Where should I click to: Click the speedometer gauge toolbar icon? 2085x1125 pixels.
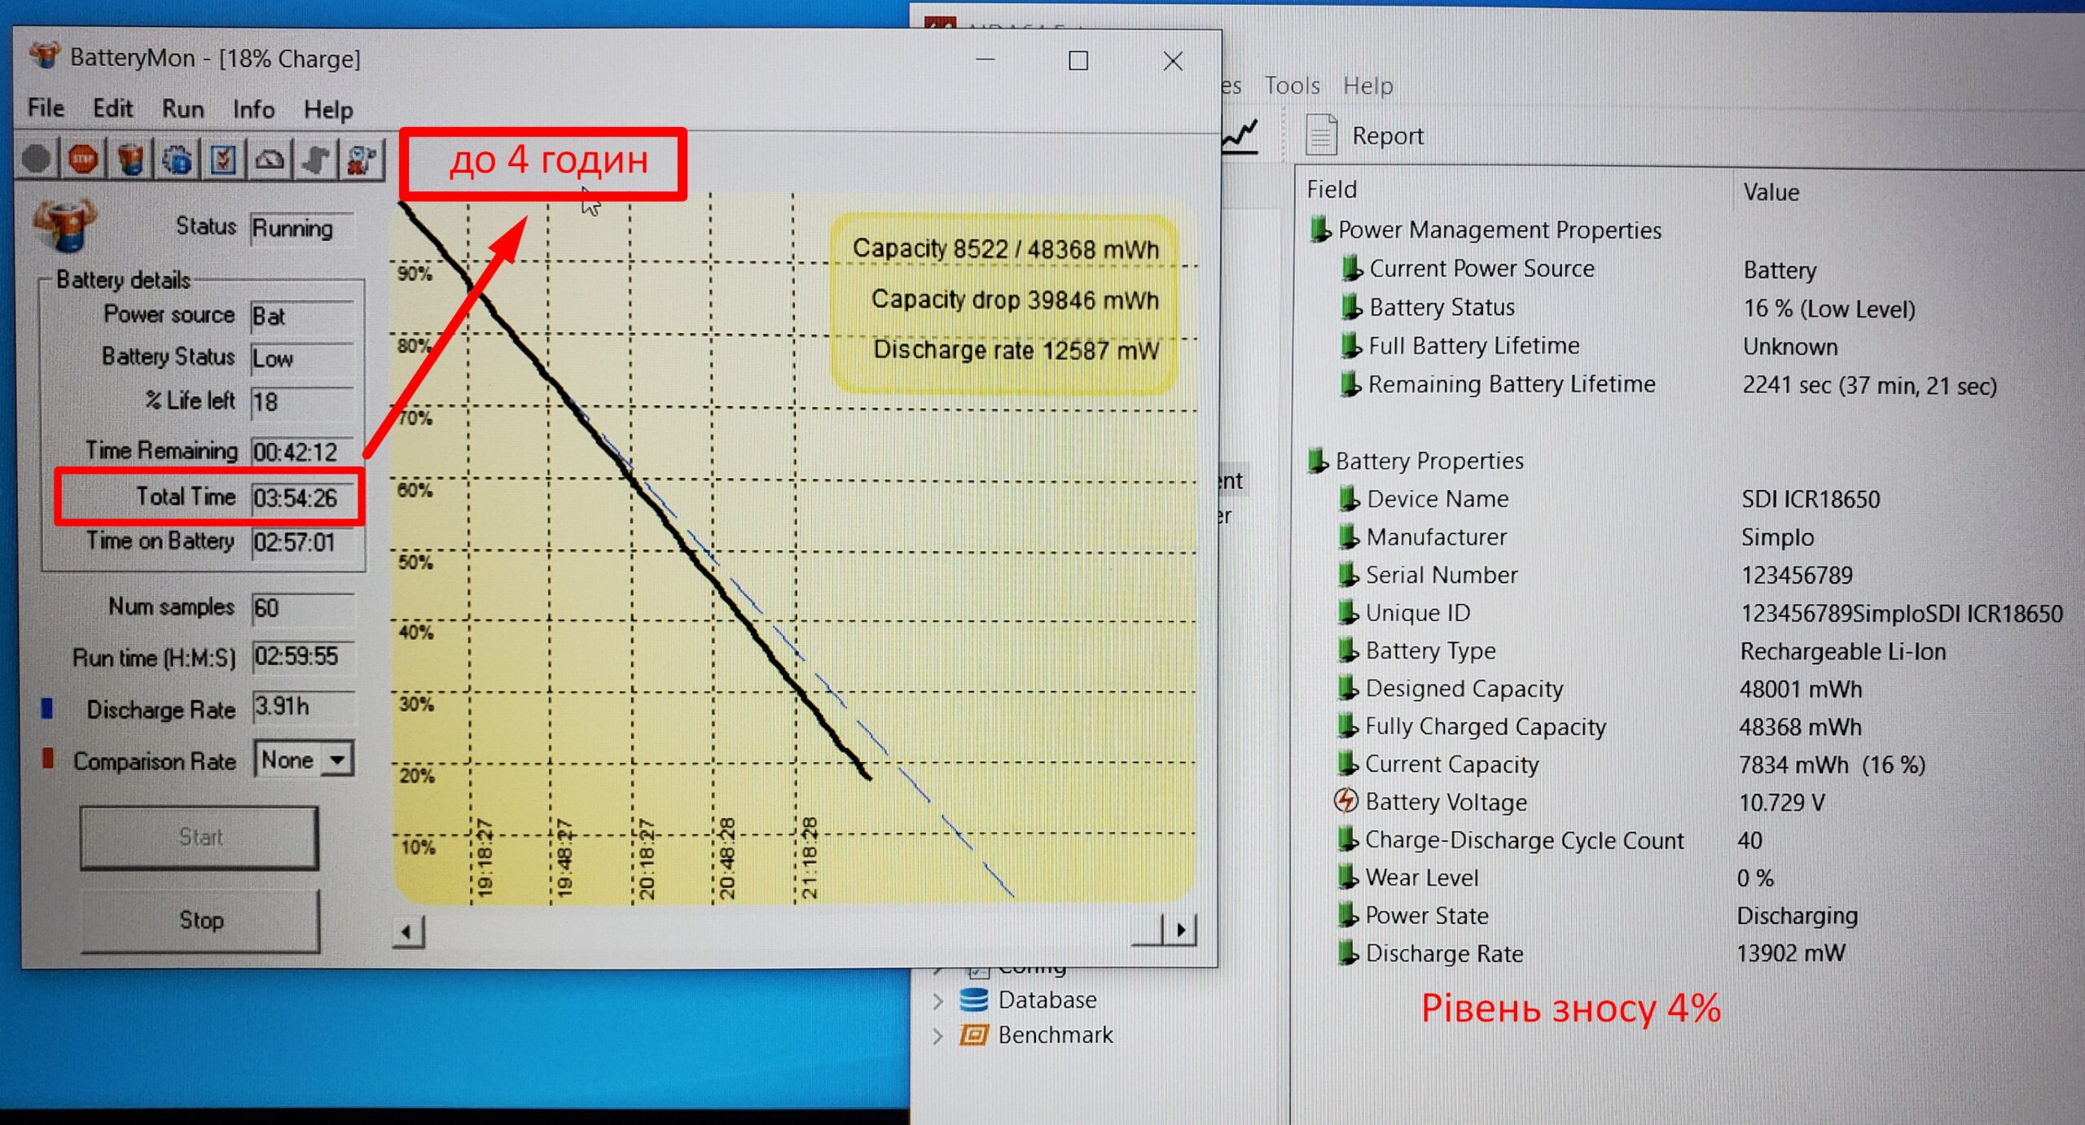point(270,160)
